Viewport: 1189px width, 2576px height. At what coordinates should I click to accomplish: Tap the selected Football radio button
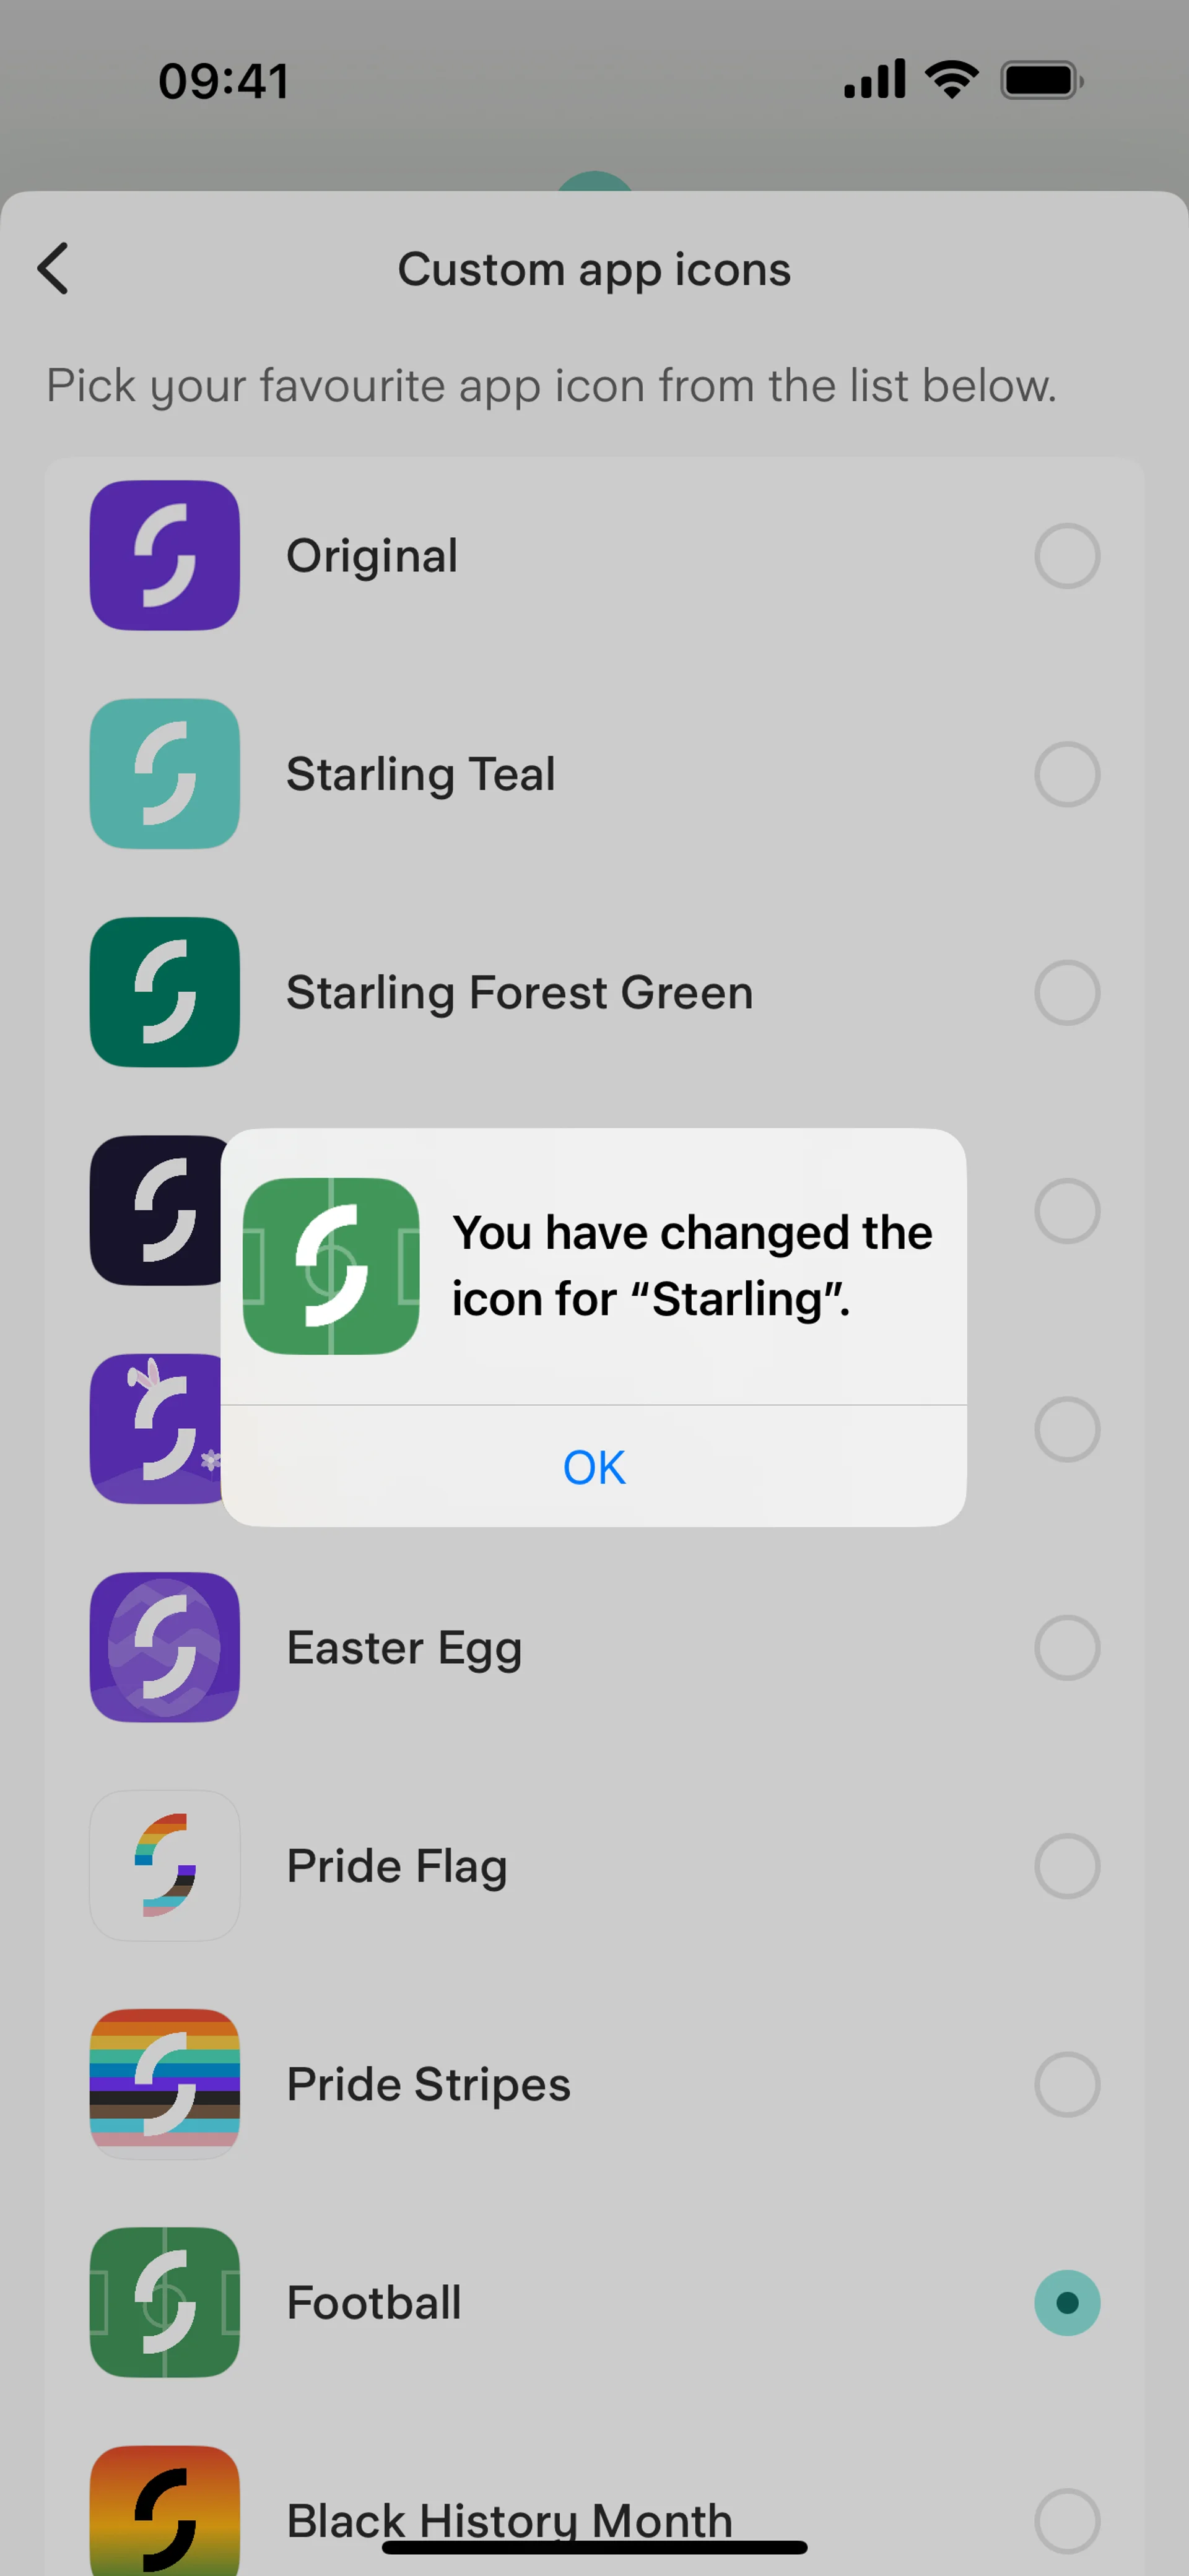[1067, 2302]
